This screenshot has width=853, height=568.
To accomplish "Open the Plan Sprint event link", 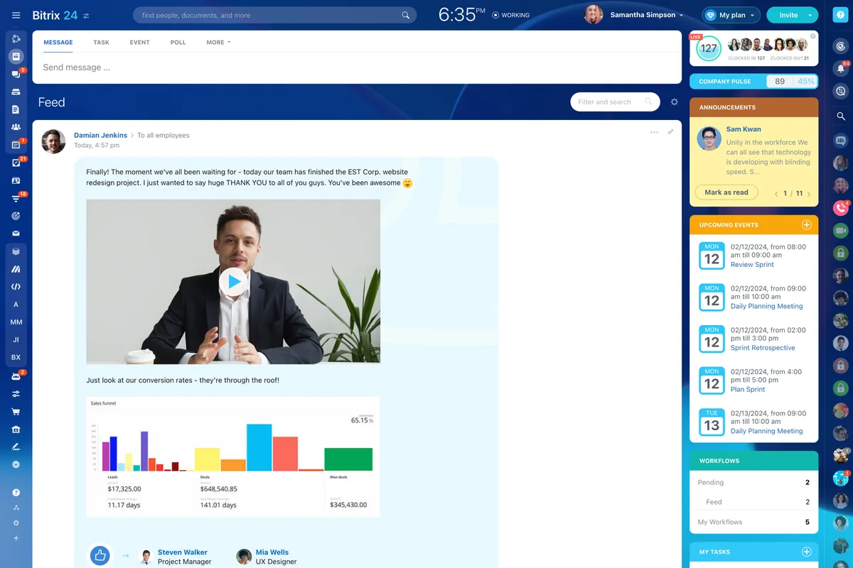I will (748, 389).
